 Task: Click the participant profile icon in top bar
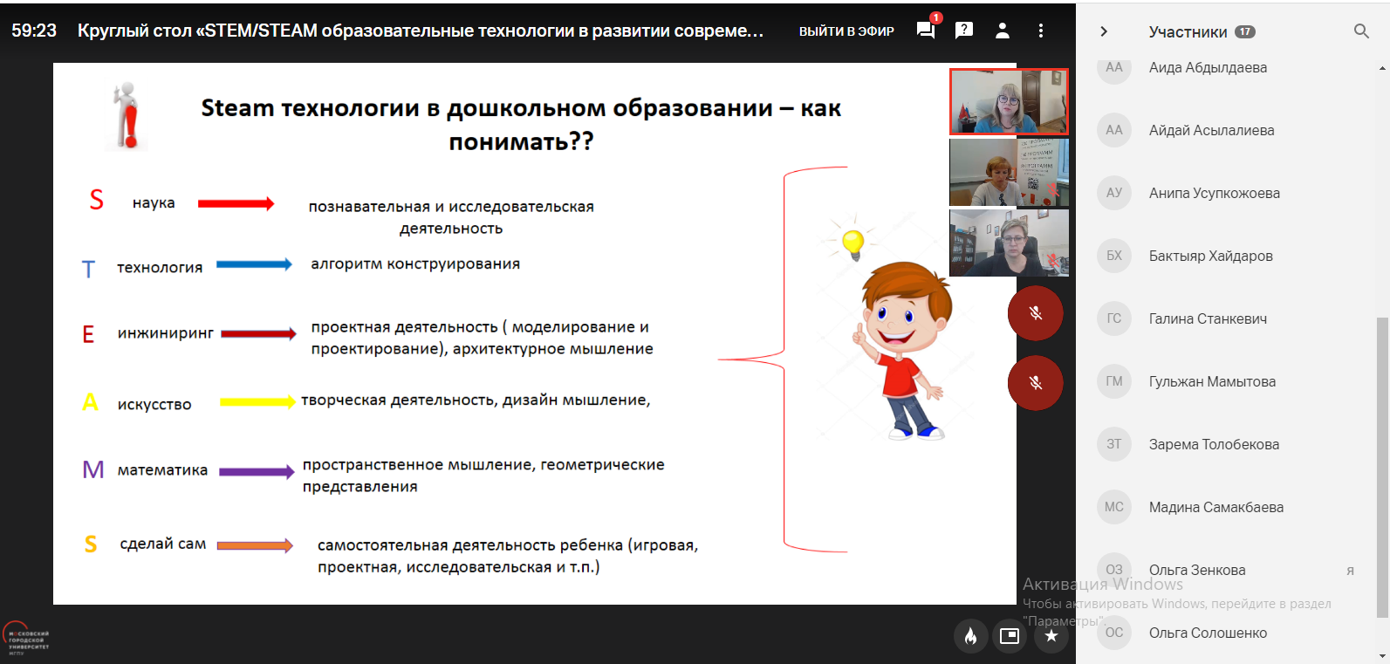click(1003, 31)
